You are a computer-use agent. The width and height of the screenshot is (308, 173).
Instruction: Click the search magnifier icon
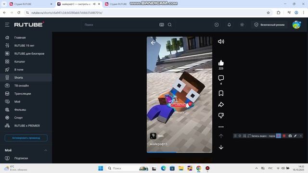tap(170, 25)
